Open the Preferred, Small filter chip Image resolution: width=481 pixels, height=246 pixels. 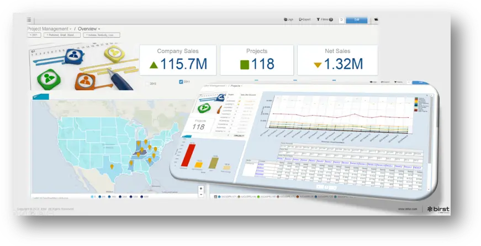[x=62, y=35]
